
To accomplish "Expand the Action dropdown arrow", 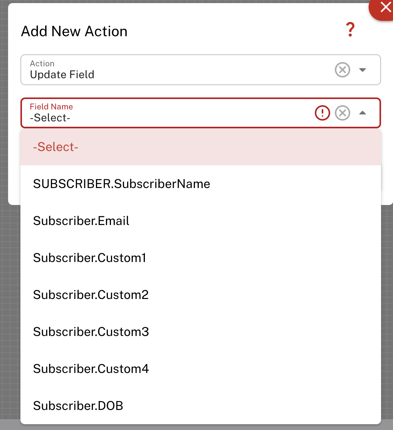I will click(362, 70).
